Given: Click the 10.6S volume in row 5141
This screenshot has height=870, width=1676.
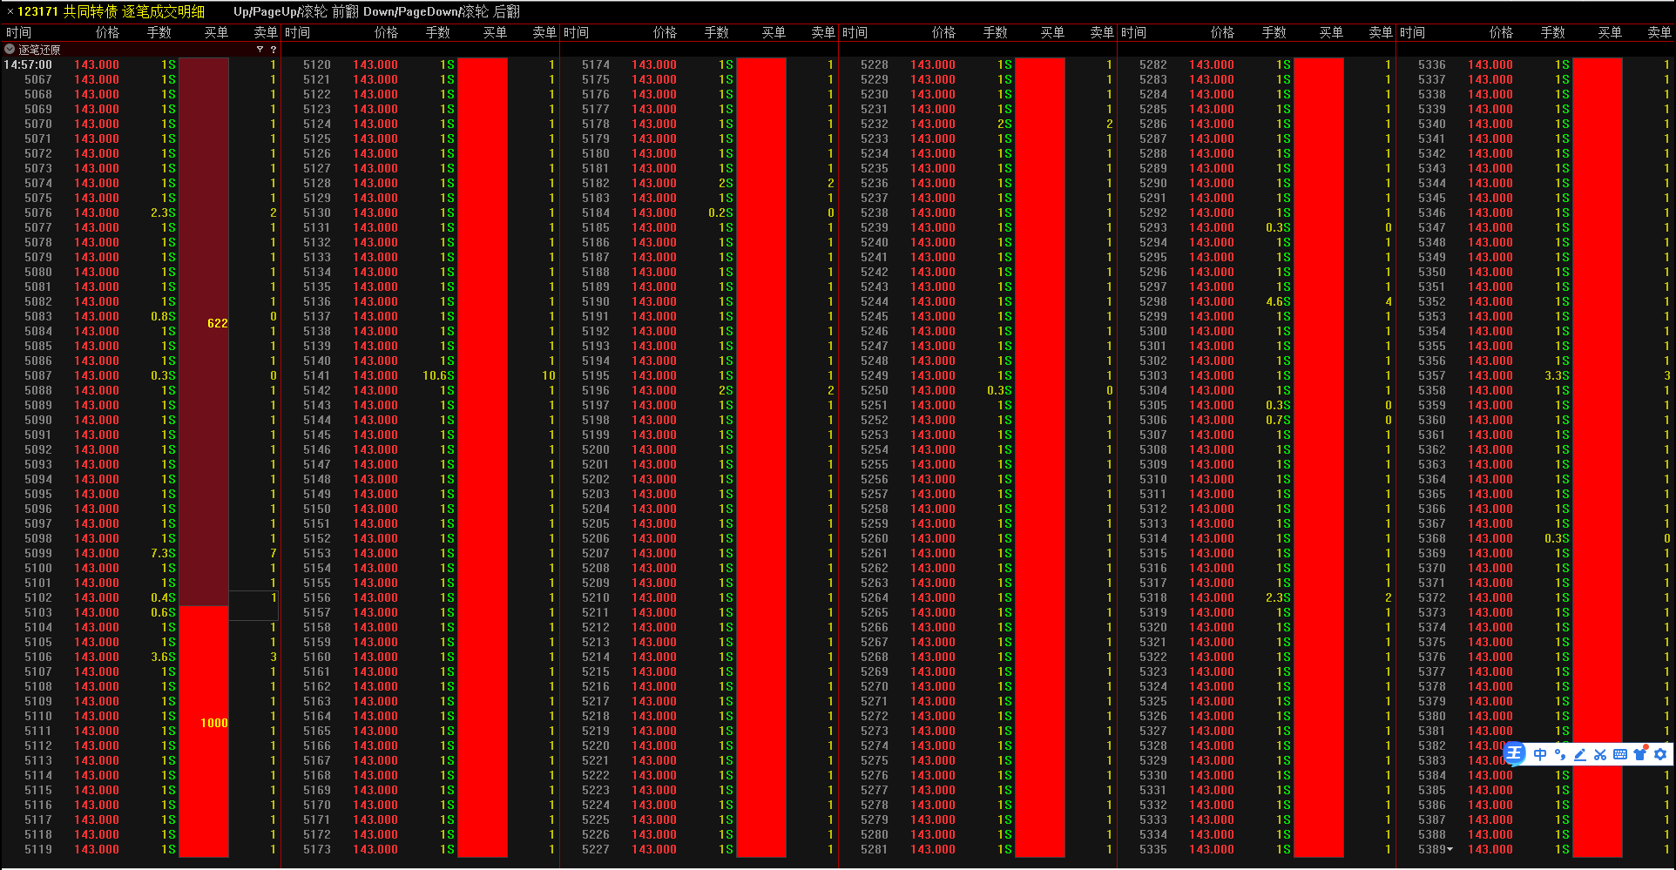Looking at the screenshot, I should (x=438, y=375).
